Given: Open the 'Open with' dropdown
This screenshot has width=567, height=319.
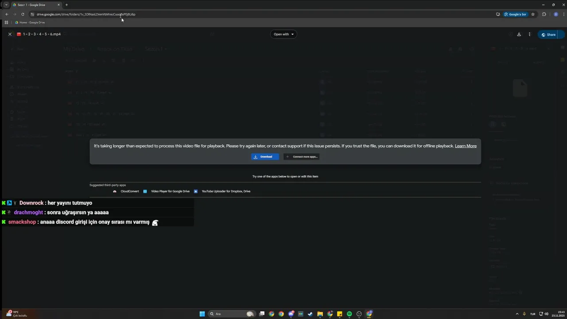Looking at the screenshot, I should click(283, 34).
